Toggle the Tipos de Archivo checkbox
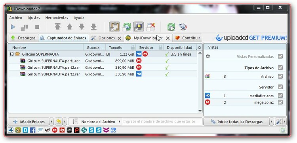 (x=280, y=68)
